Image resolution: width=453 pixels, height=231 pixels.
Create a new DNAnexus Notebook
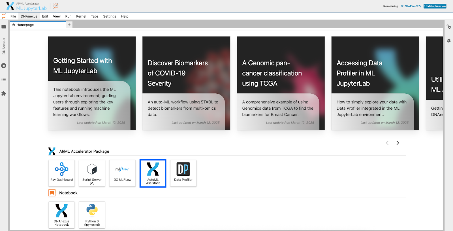pos(61,215)
